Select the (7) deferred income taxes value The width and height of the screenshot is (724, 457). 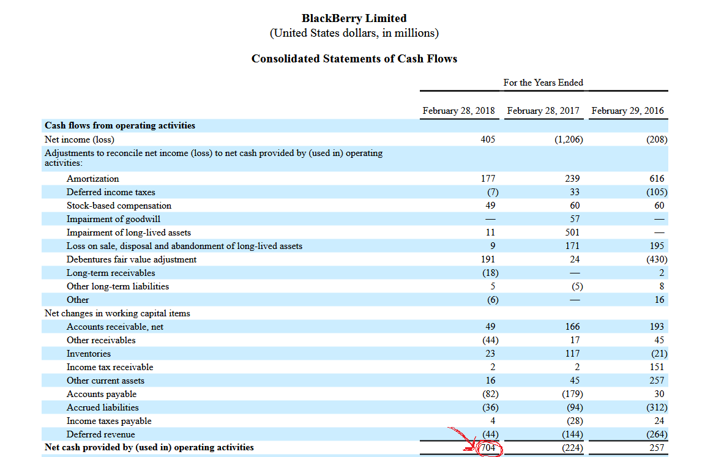(493, 192)
